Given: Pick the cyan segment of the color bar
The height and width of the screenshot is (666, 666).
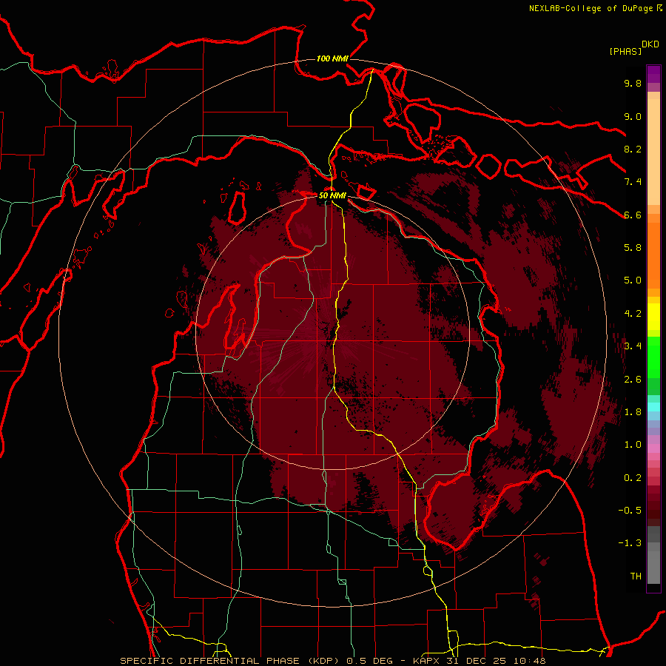Looking at the screenshot, I should coord(653,407).
